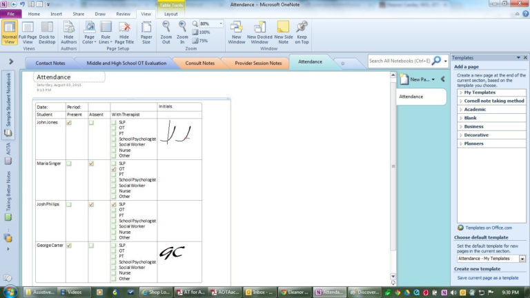
Task: Open Paper Size pane
Action: pos(146,32)
